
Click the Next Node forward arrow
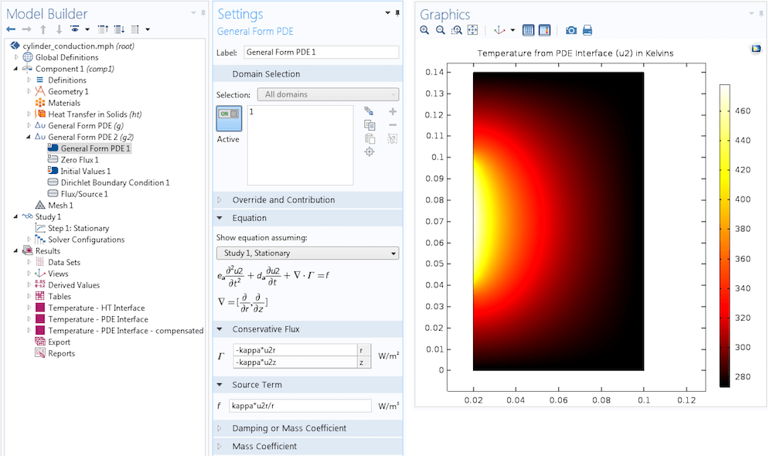[x=26, y=29]
